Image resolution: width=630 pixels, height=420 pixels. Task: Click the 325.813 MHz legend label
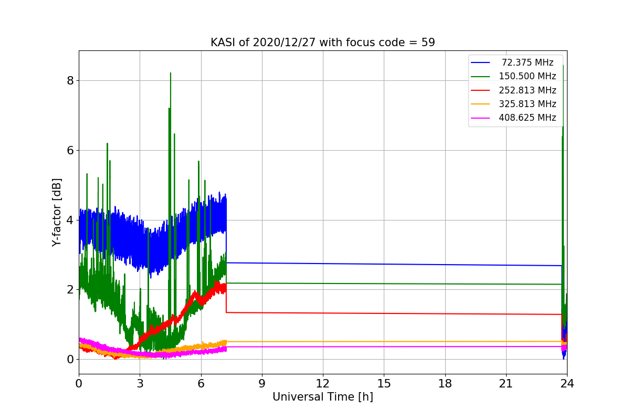tap(528, 104)
